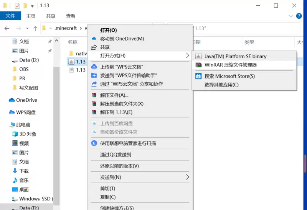The image size is (307, 210).
Task: Expand the 发送到(N) submenu arrow
Action: pos(187,177)
